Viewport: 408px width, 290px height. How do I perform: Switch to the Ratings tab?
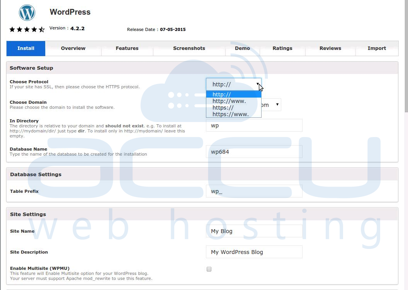(x=282, y=48)
